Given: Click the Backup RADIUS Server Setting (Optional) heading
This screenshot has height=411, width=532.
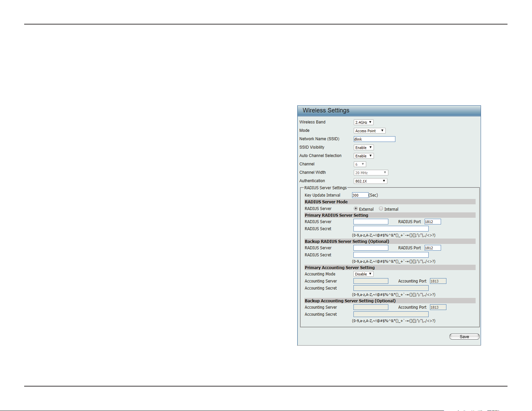Looking at the screenshot, I should (x=347, y=242).
